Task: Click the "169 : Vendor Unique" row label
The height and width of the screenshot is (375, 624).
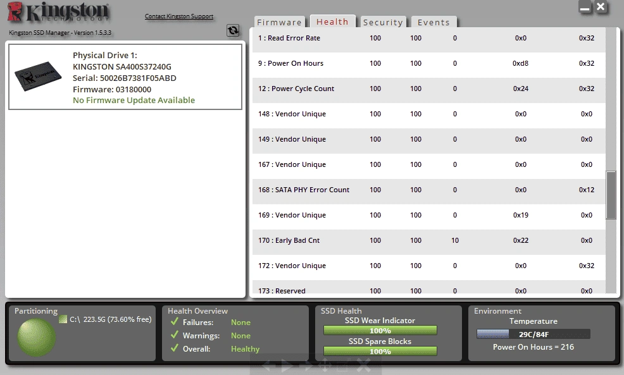Action: [292, 215]
